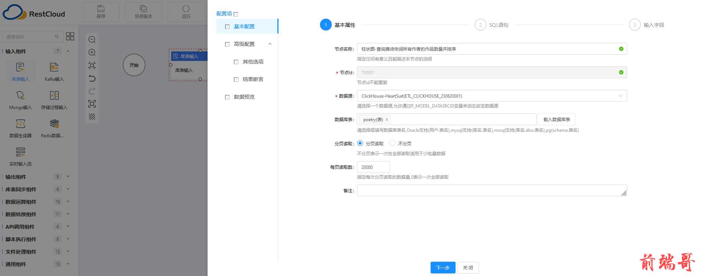The height and width of the screenshot is (276, 701).
Task: Go to step 2 SQL语句
Action: coord(492,25)
